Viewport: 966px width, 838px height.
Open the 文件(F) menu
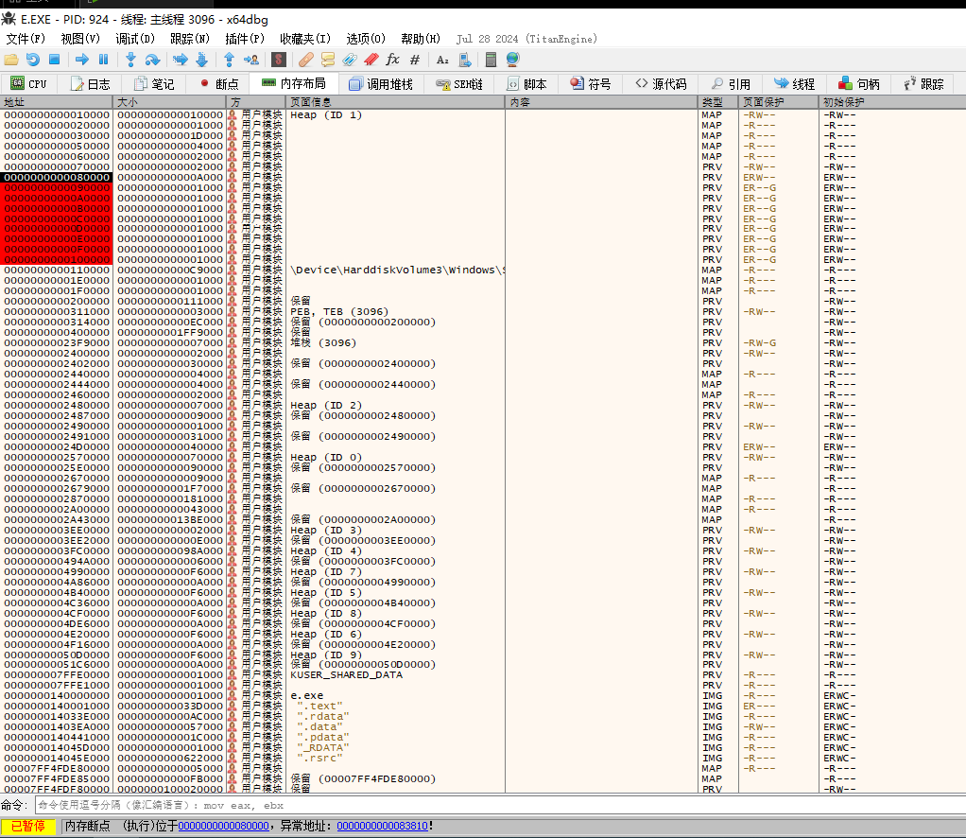coord(26,39)
